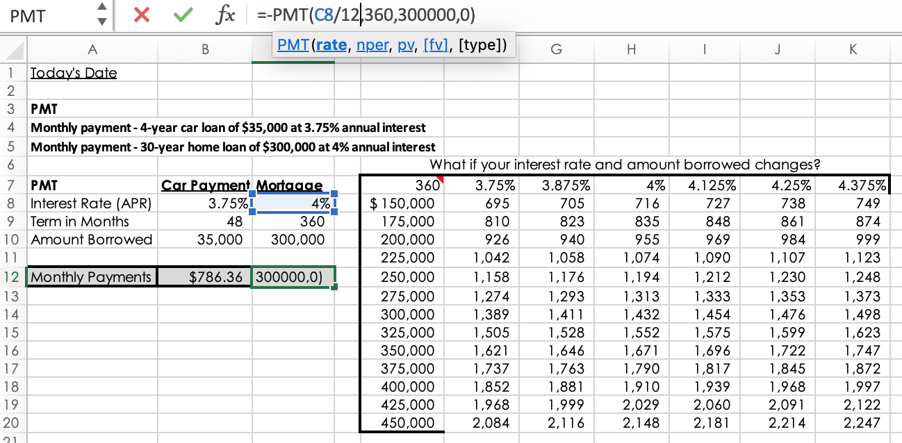Viewport: 902px width, 443px height.
Task: Click the What if interest rate heading
Action: pos(625,165)
